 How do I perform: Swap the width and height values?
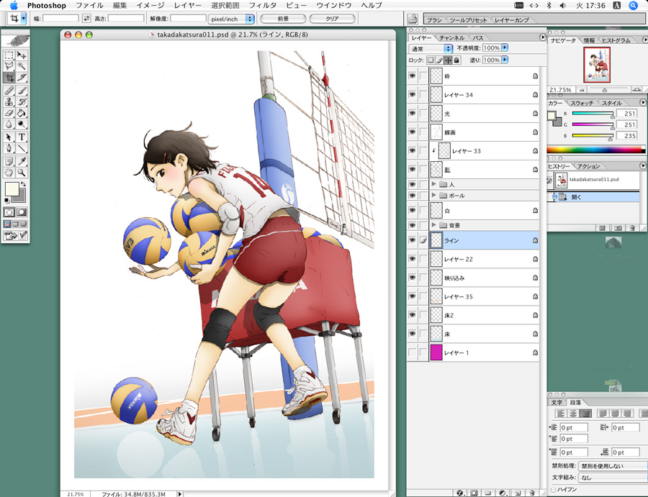[86, 19]
